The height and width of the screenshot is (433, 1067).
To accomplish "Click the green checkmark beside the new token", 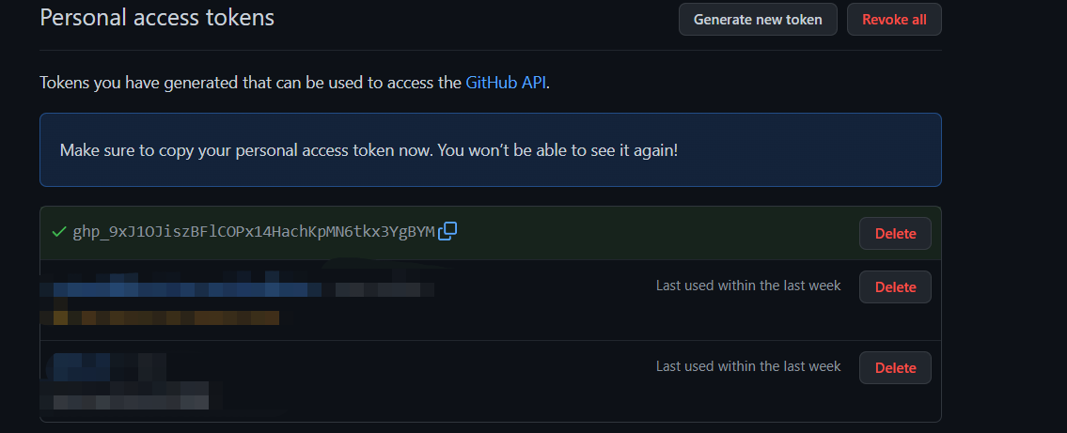I will [x=59, y=233].
